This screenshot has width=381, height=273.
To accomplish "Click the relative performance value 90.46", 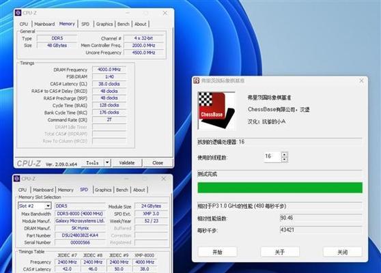I will (x=321, y=218).
